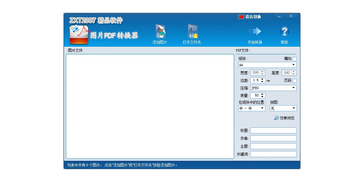
Task: Increase the 边距 margin value with up arrow
Action: [x=262, y=79]
